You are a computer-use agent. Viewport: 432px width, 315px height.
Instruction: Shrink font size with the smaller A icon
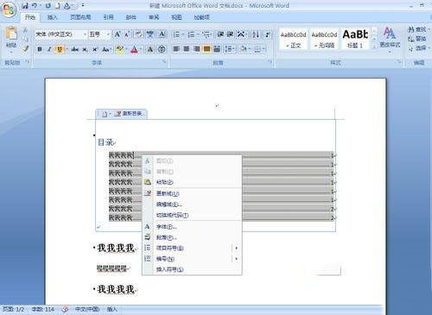127,35
